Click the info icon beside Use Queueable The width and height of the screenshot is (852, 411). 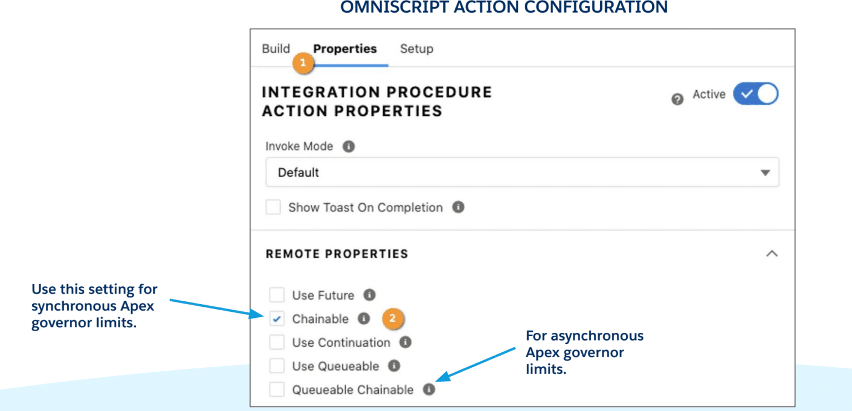tap(393, 366)
